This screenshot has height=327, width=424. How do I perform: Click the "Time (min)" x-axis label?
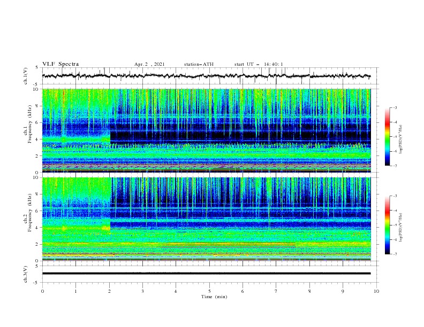click(214, 297)
